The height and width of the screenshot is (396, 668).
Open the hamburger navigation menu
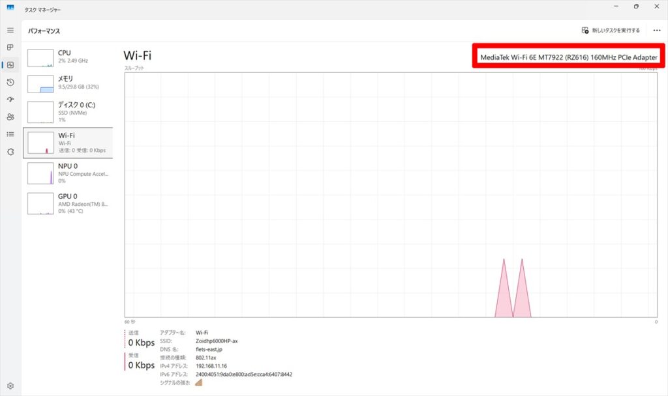(x=10, y=30)
